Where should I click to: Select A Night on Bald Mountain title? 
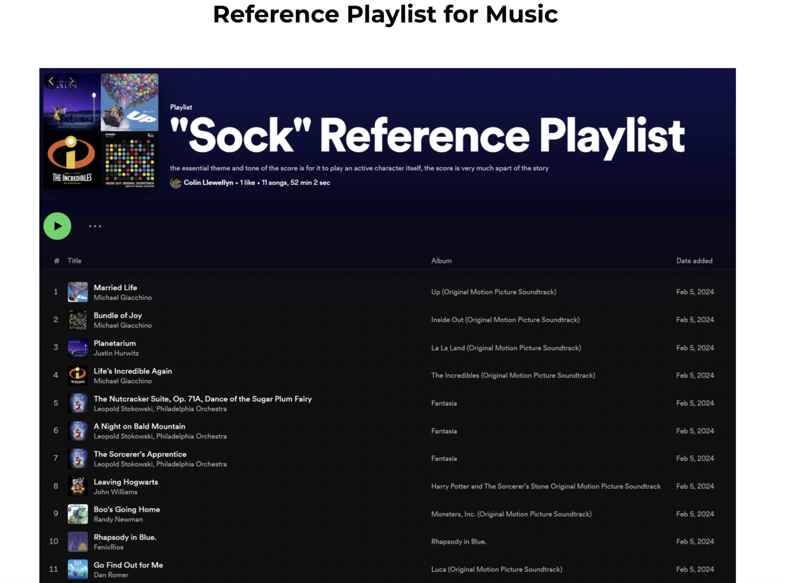(139, 426)
